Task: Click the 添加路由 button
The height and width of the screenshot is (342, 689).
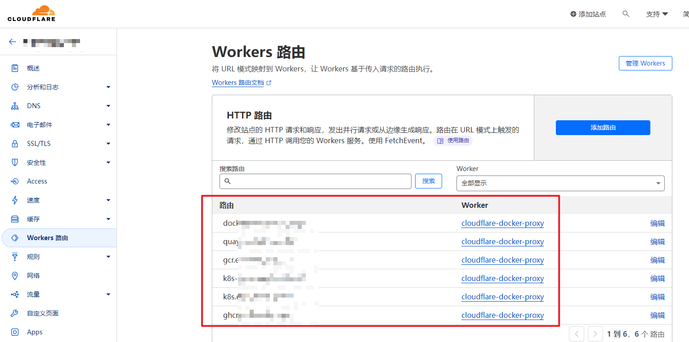Action: tap(603, 127)
